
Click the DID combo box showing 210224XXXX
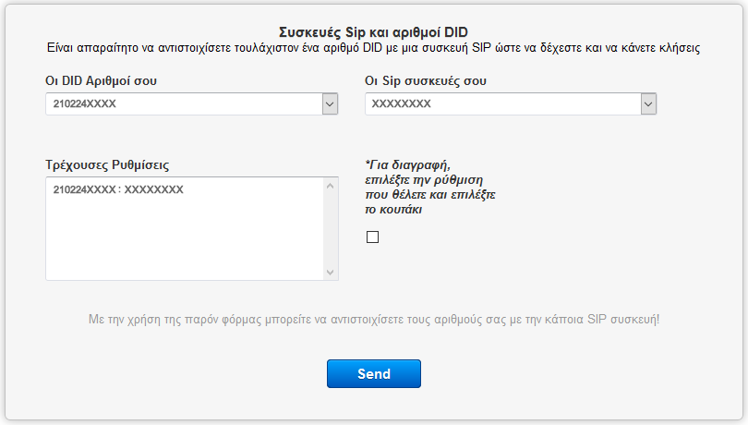coord(183,104)
